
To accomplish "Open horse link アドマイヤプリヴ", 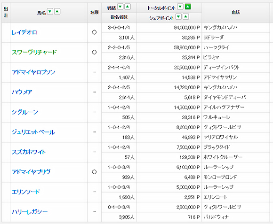I will [x=31, y=172].
